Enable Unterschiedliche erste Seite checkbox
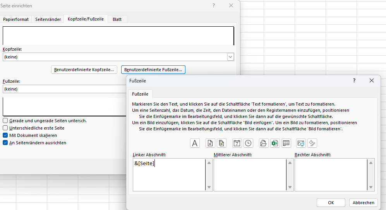This screenshot has height=210, width=386. (5, 128)
